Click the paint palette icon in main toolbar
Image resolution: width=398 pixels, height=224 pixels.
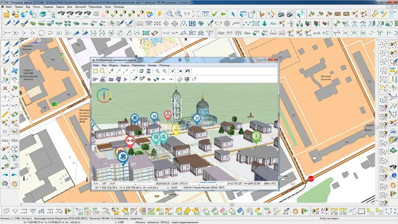click(x=261, y=14)
